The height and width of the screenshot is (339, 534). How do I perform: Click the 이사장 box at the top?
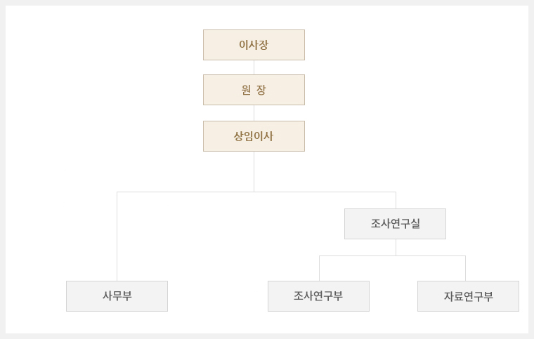[x=254, y=45]
